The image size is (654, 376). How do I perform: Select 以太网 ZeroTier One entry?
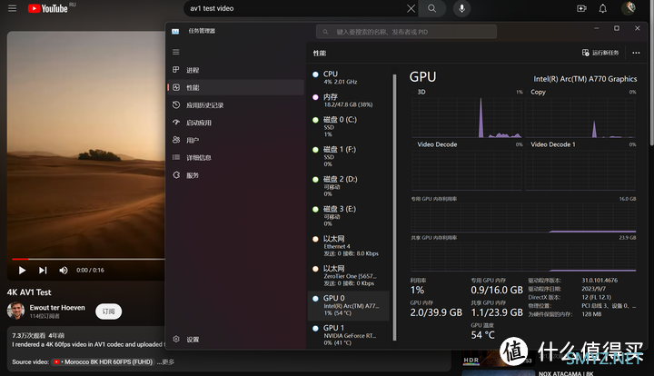[349, 275]
